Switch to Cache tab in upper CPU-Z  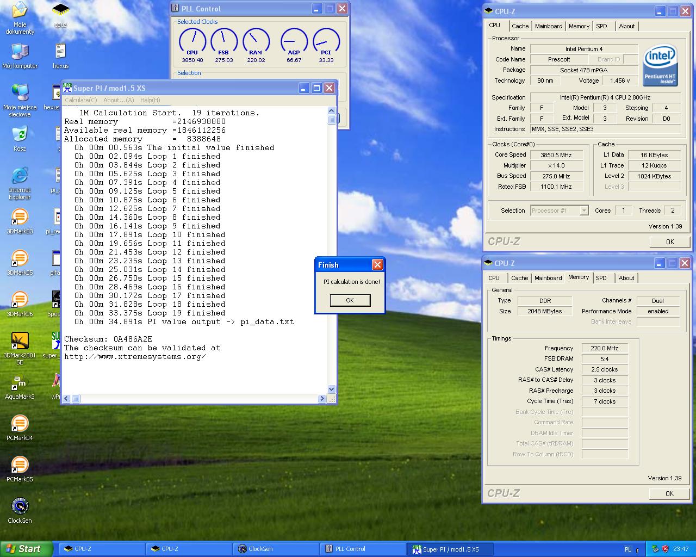pyautogui.click(x=520, y=26)
